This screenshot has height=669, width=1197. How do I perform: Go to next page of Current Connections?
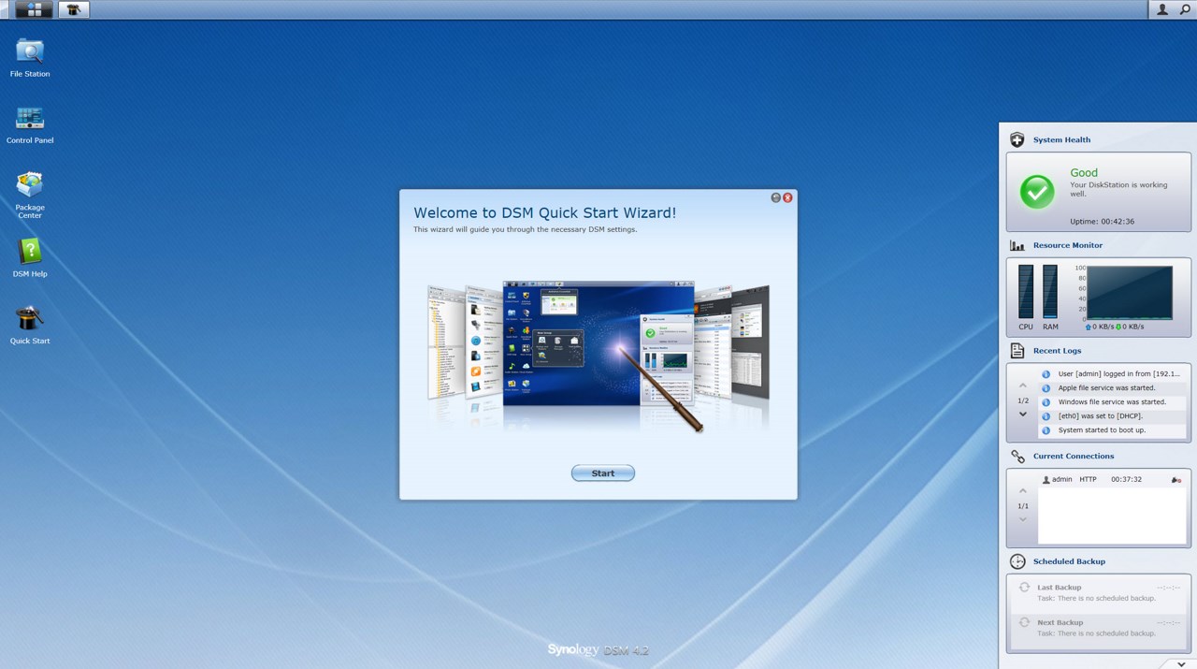(1023, 519)
